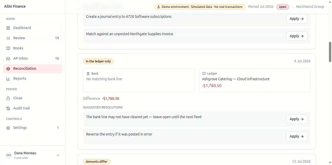Click the open period status badge
This screenshot has width=332, height=165.
tap(282, 7)
